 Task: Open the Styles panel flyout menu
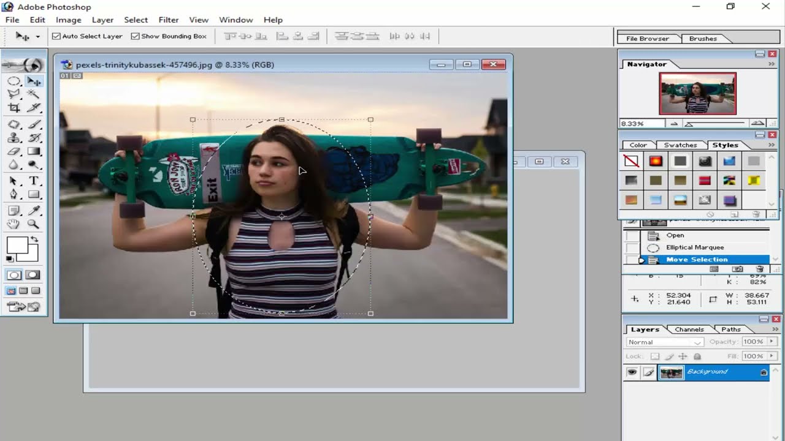pyautogui.click(x=772, y=145)
